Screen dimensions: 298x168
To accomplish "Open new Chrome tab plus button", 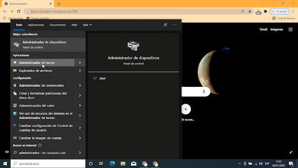I will click(x=59, y=4).
